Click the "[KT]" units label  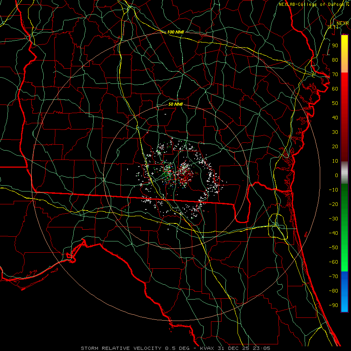[333, 27]
